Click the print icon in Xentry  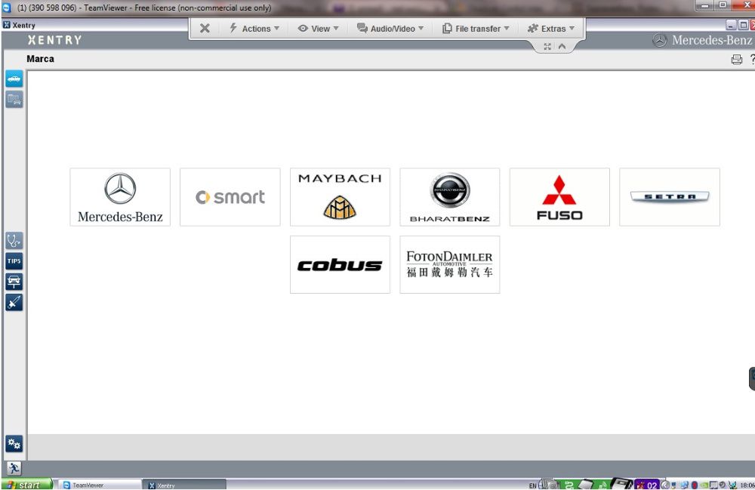pos(737,59)
